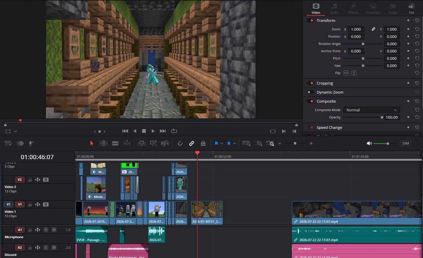This screenshot has height=258, width=423.
Task: Enable the Dynamic Zoom toggle
Action: 311,92
